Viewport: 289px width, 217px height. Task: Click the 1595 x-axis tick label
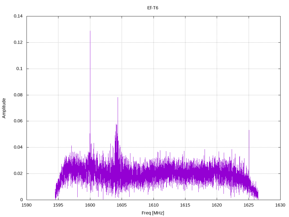click(58, 205)
